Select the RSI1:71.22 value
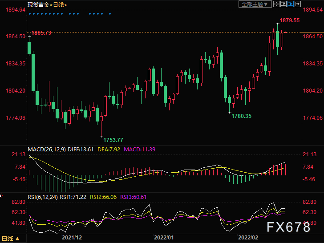 click(73, 197)
